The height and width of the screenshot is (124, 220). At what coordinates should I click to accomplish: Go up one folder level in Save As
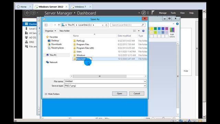pos(59,25)
